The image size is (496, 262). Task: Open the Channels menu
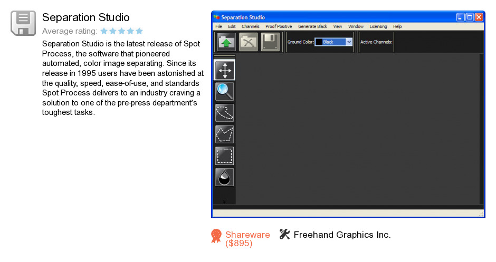250,26
